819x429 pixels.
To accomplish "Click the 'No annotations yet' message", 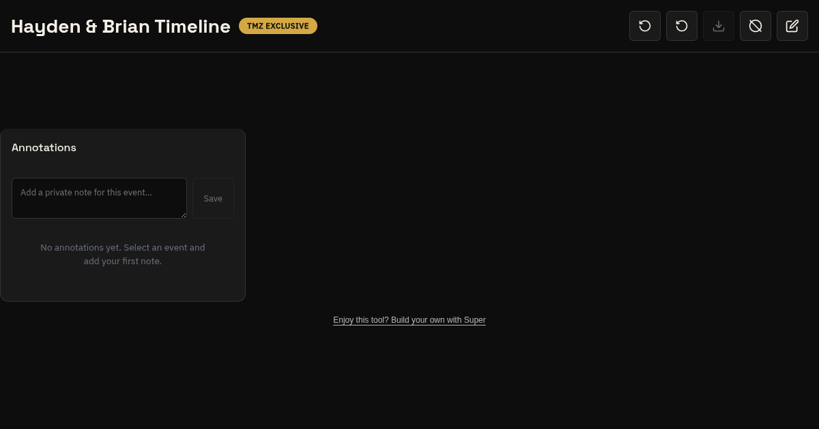I will click(x=123, y=254).
